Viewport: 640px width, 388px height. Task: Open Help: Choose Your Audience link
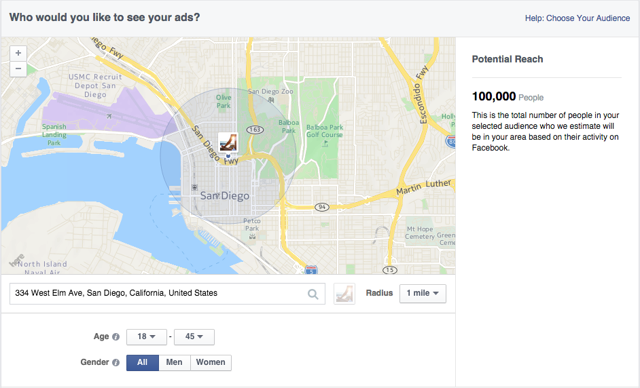(x=577, y=18)
